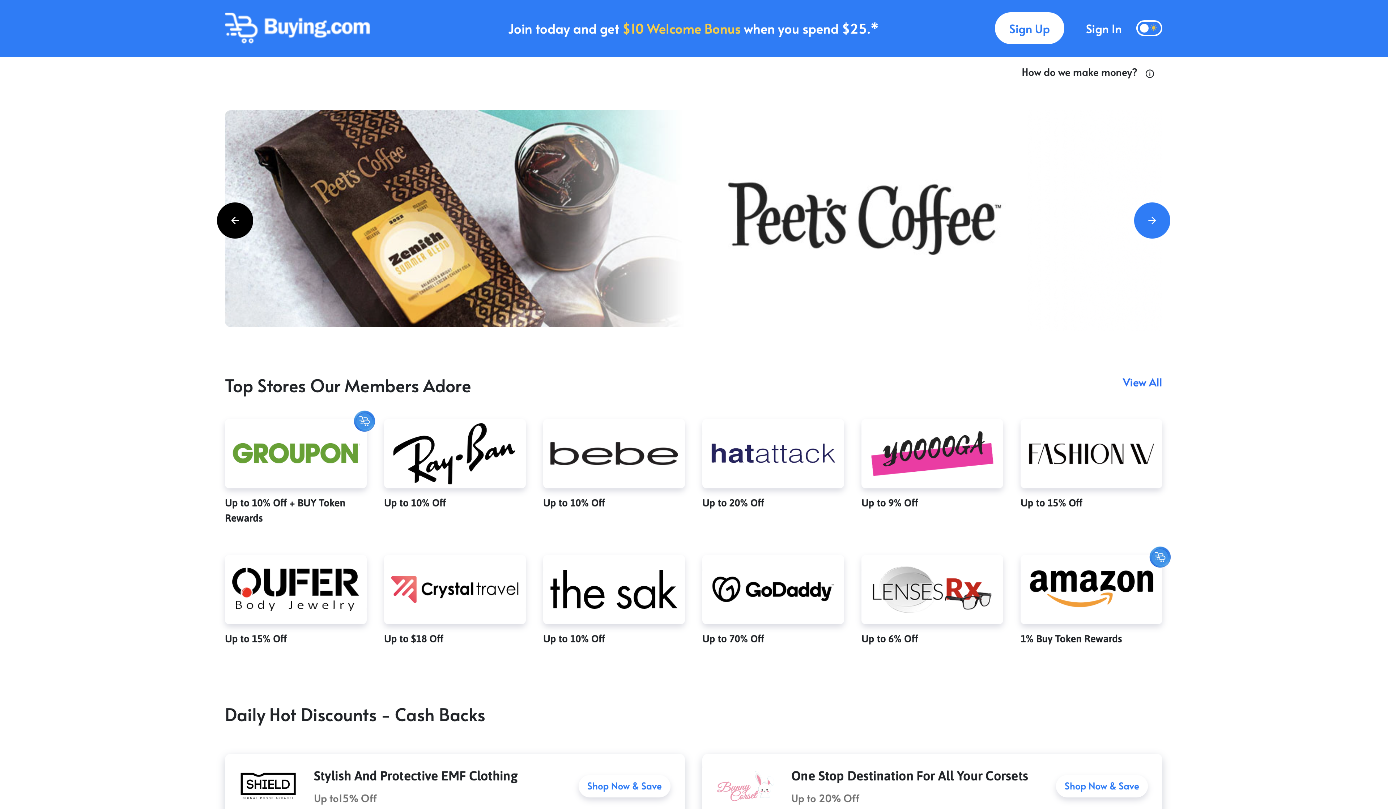Open the GoDaddy store logo
This screenshot has height=809, width=1388.
point(773,589)
